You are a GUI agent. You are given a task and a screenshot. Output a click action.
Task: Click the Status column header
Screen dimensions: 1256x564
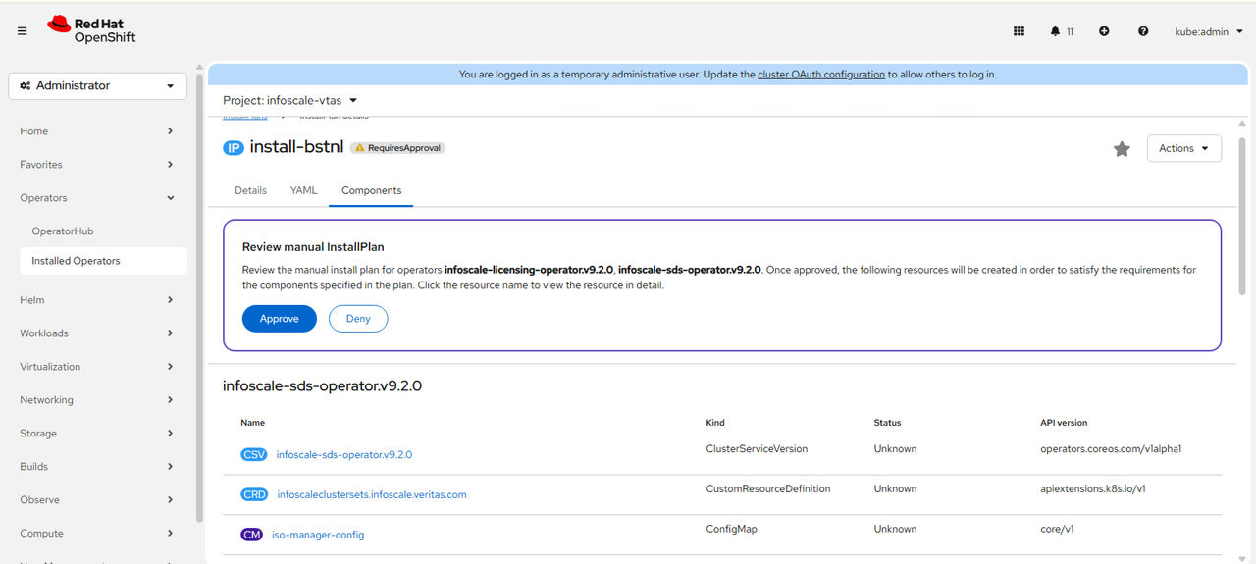(887, 423)
